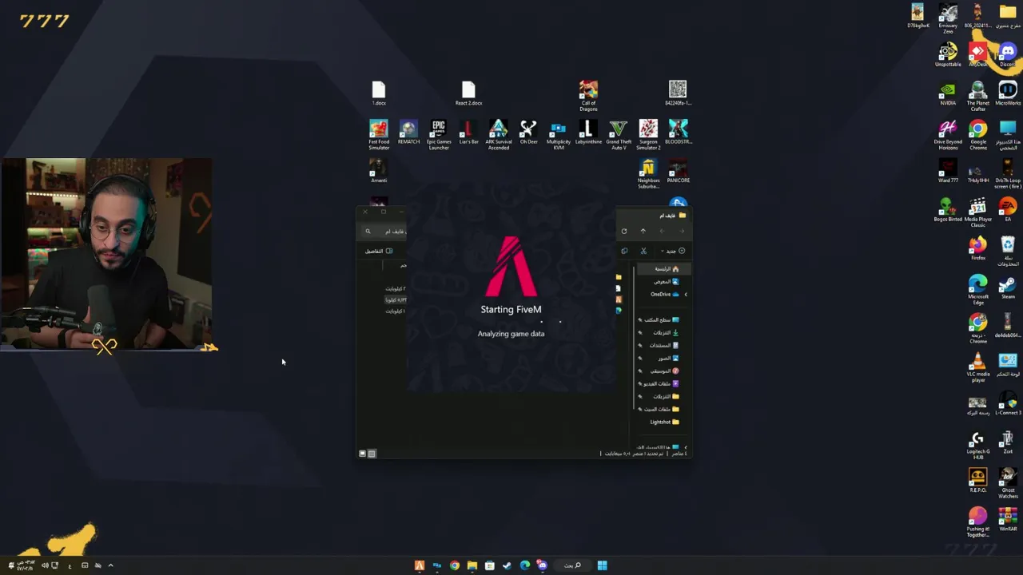Open the Liar's Bar shortcut
This screenshot has height=575, width=1023.
tap(468, 133)
